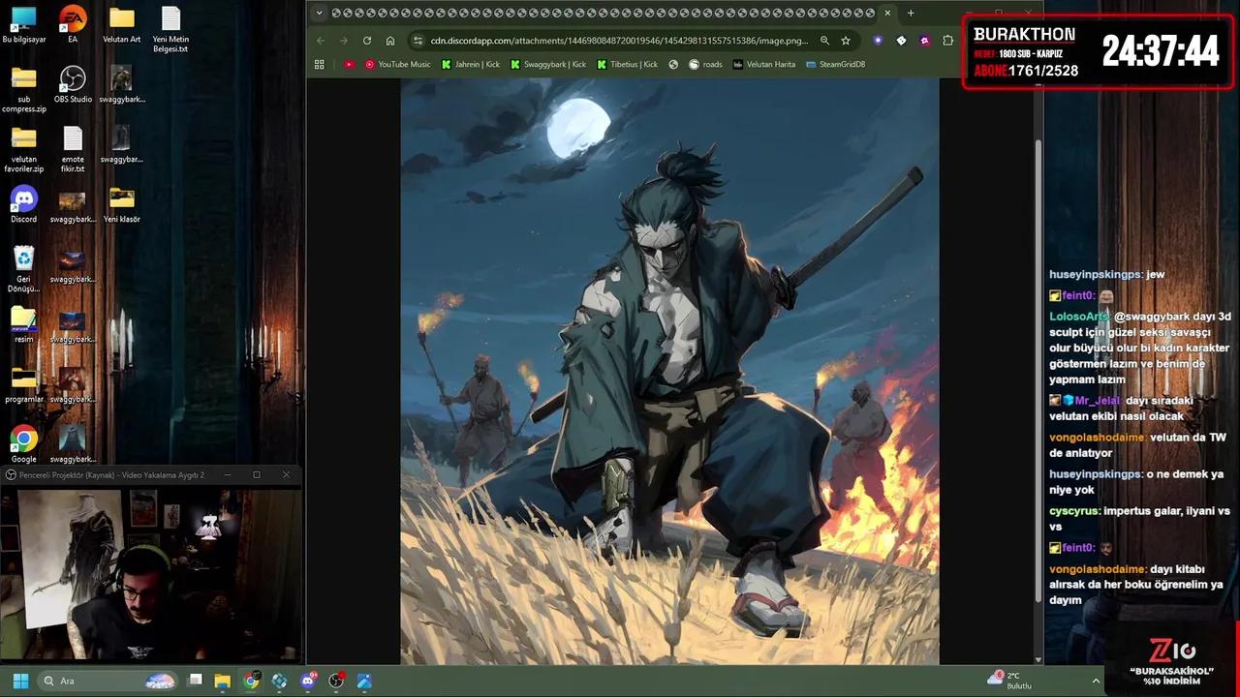Select the Yeni Metin Belgesi.txt file
The image size is (1240, 697).
pyautogui.click(x=170, y=30)
